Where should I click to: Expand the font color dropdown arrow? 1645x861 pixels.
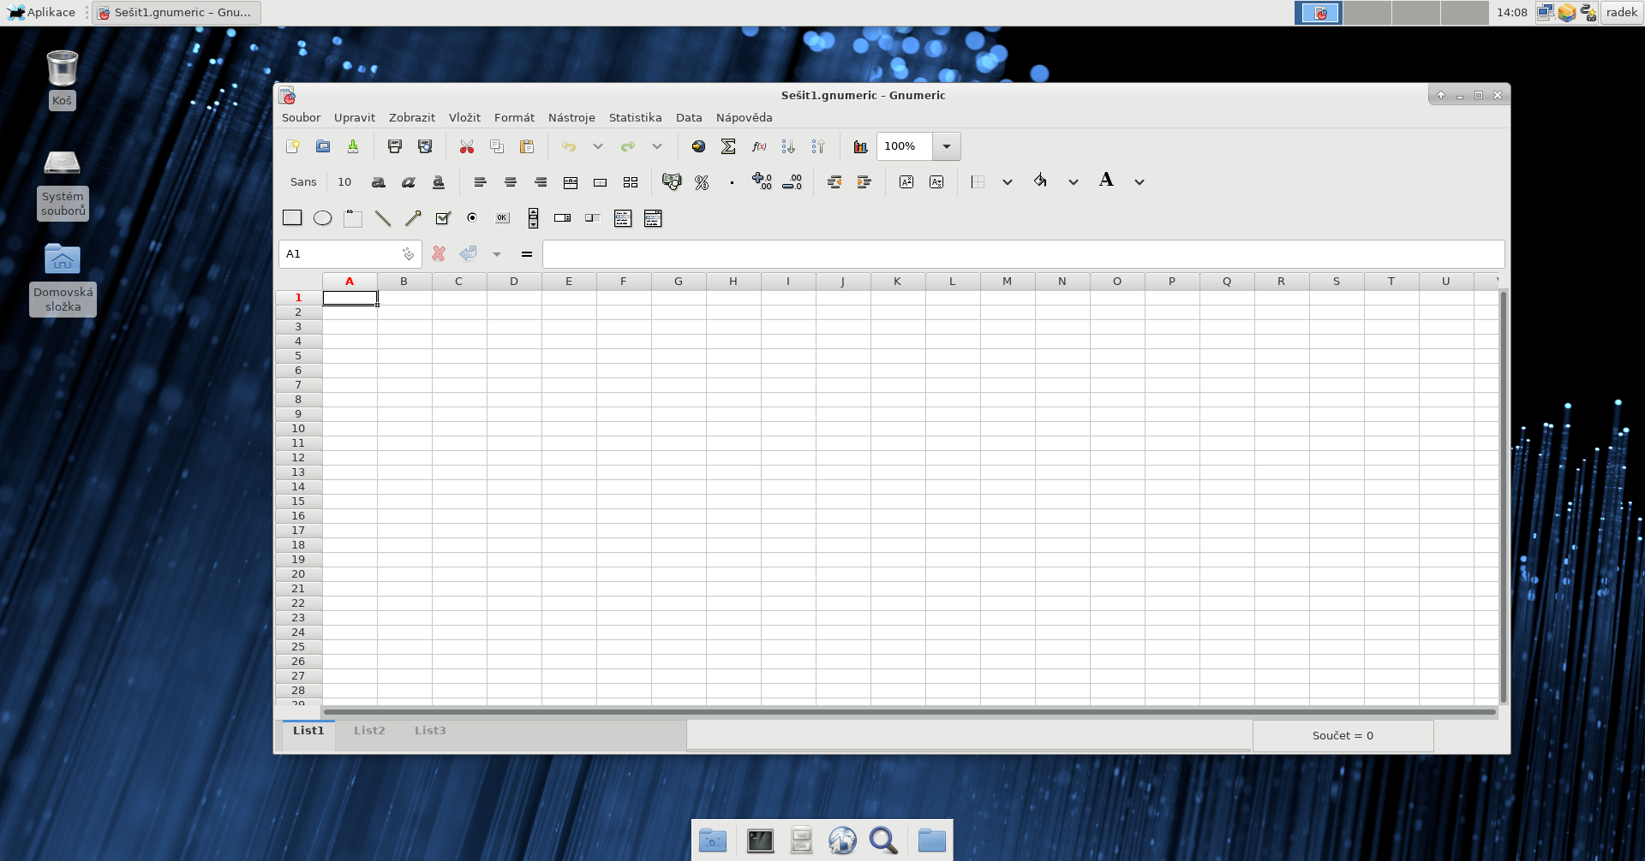pos(1139,182)
